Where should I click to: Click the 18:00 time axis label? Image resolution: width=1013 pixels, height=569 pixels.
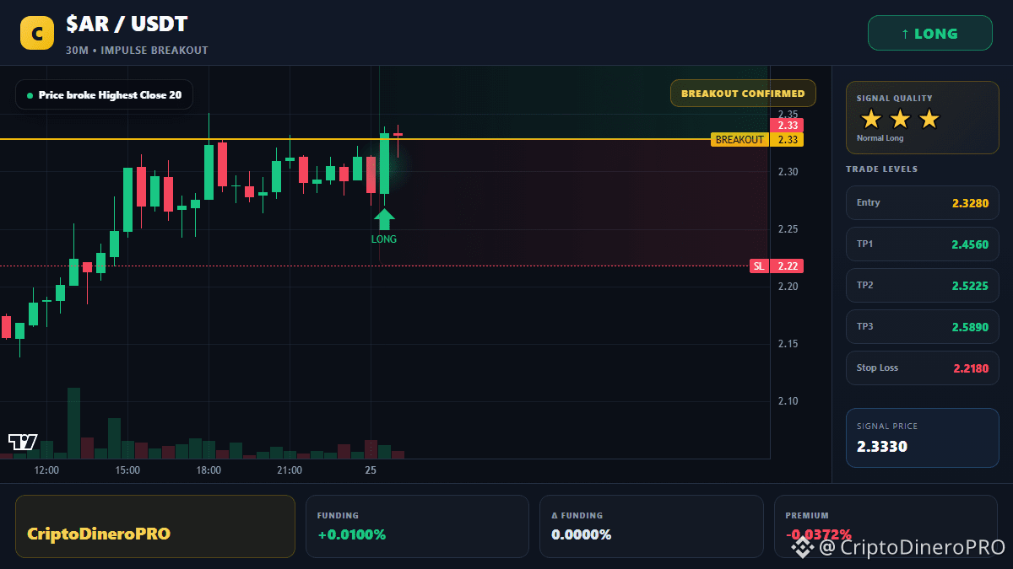coord(209,470)
